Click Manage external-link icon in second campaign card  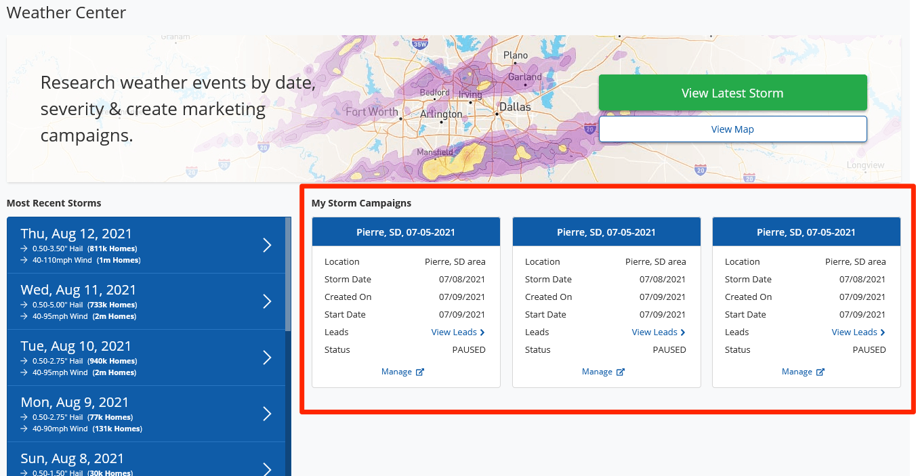point(620,372)
